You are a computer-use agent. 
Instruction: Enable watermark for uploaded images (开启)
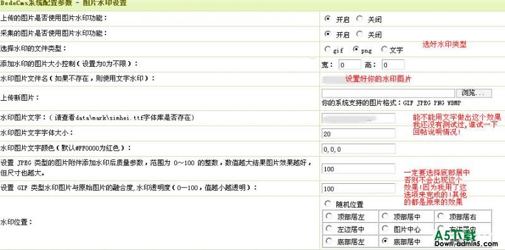(328, 19)
